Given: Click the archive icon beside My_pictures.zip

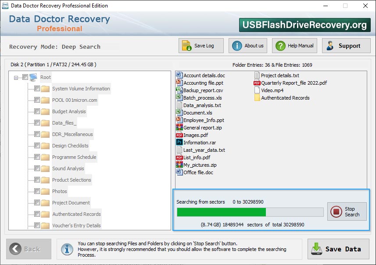Looking at the screenshot, I should [179, 165].
